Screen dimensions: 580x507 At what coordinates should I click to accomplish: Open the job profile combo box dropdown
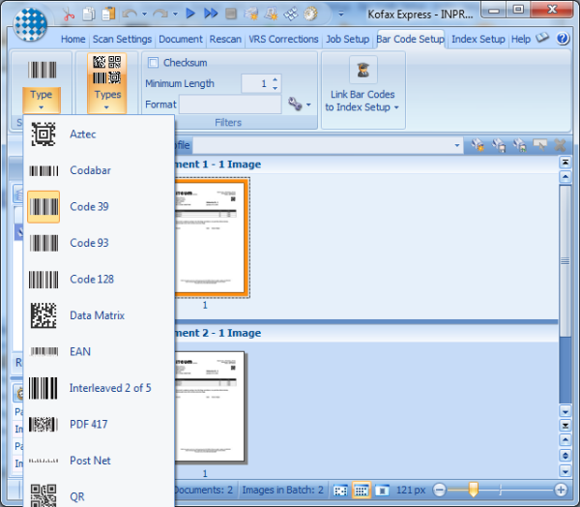457,145
